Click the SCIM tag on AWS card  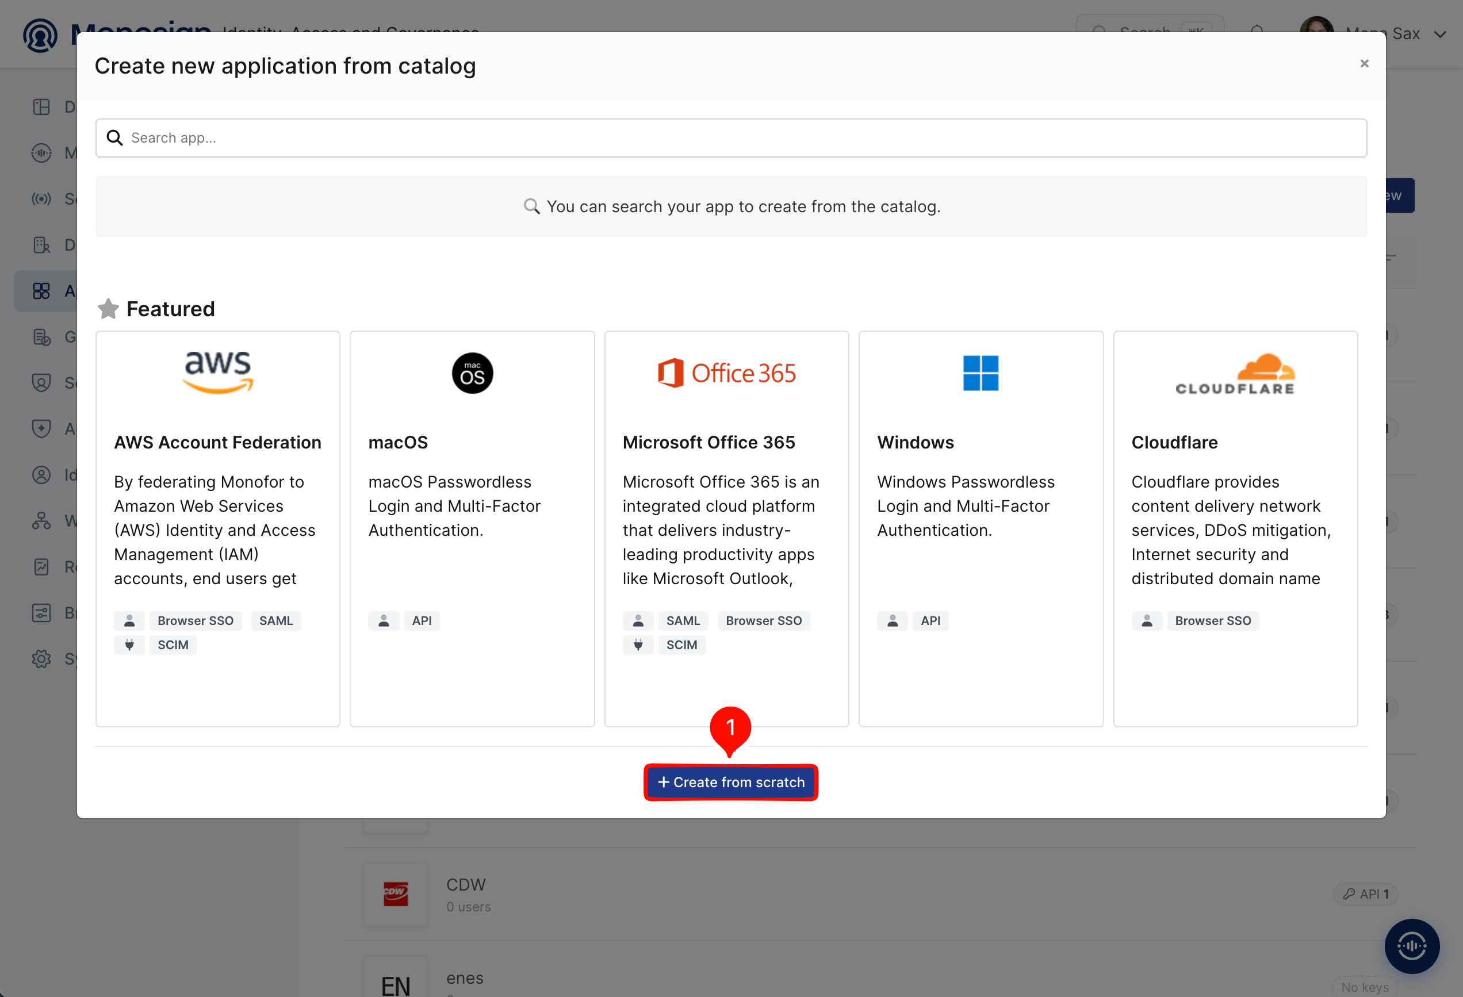click(173, 645)
